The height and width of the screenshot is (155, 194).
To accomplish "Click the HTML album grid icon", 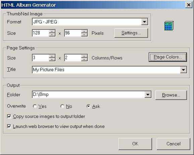I will point(169,26).
